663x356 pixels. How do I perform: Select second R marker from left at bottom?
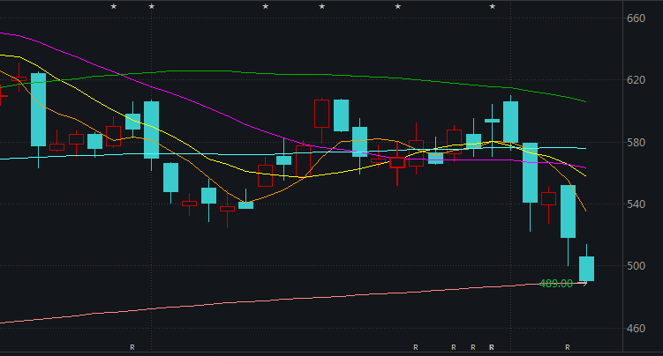click(x=415, y=347)
